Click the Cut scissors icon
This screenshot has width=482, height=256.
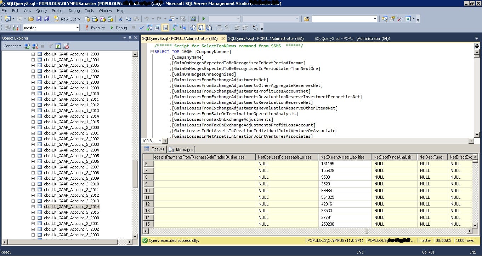[120, 19]
